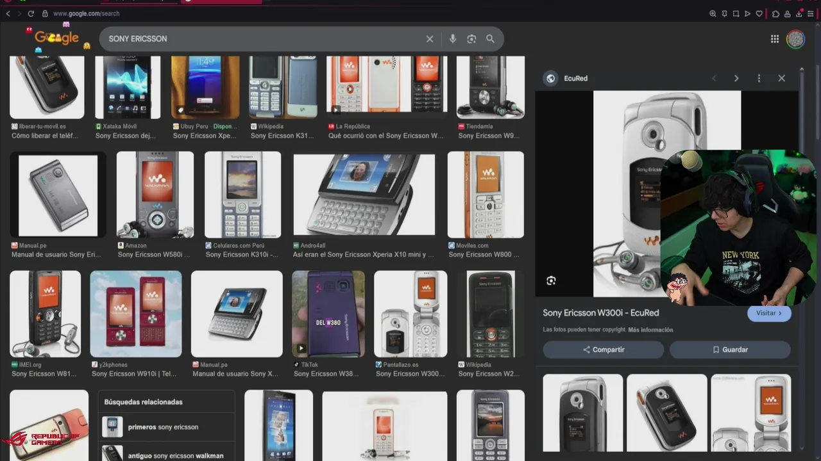Screen dimensions: 821x461
Task: Open the Moviles.com W800 result image
Action: pos(486,195)
